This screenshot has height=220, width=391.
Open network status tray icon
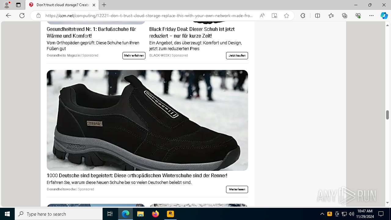344,214
